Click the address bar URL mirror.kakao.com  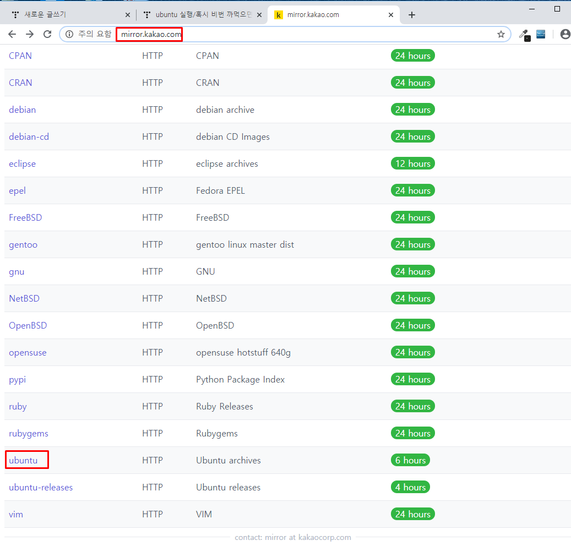(x=151, y=34)
